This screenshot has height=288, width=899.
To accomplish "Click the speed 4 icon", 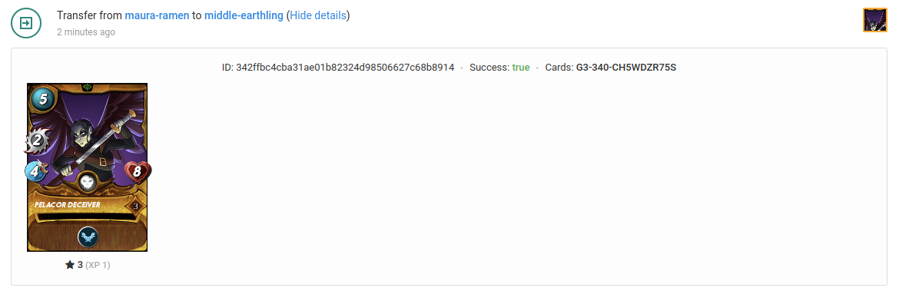I will (x=35, y=170).
